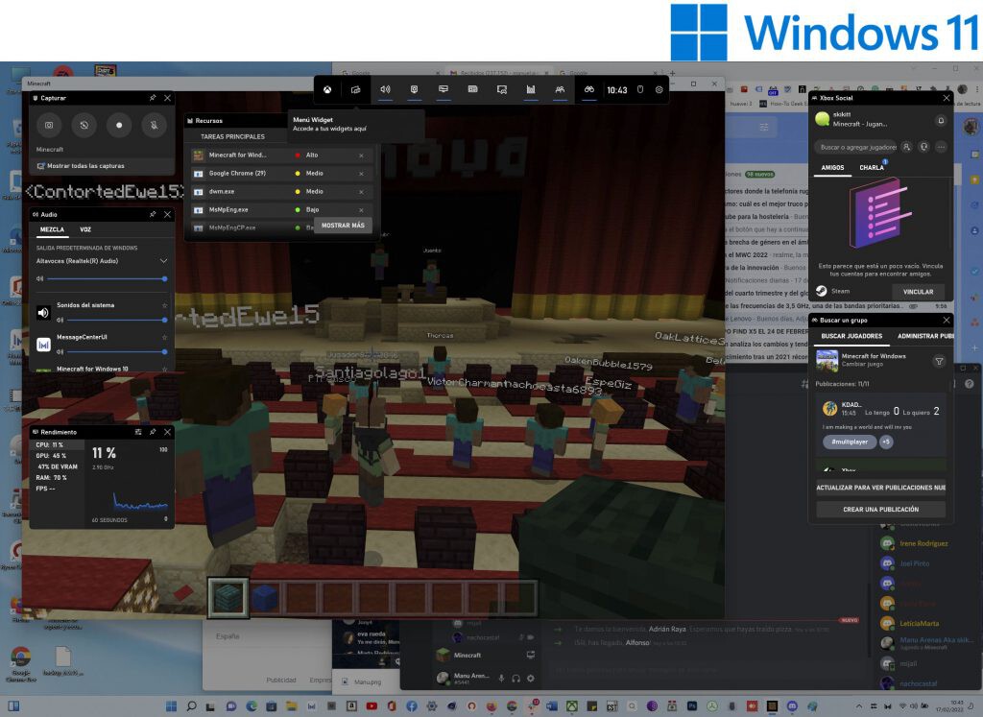Close dwm.exe from the Recursos list

[x=361, y=192]
